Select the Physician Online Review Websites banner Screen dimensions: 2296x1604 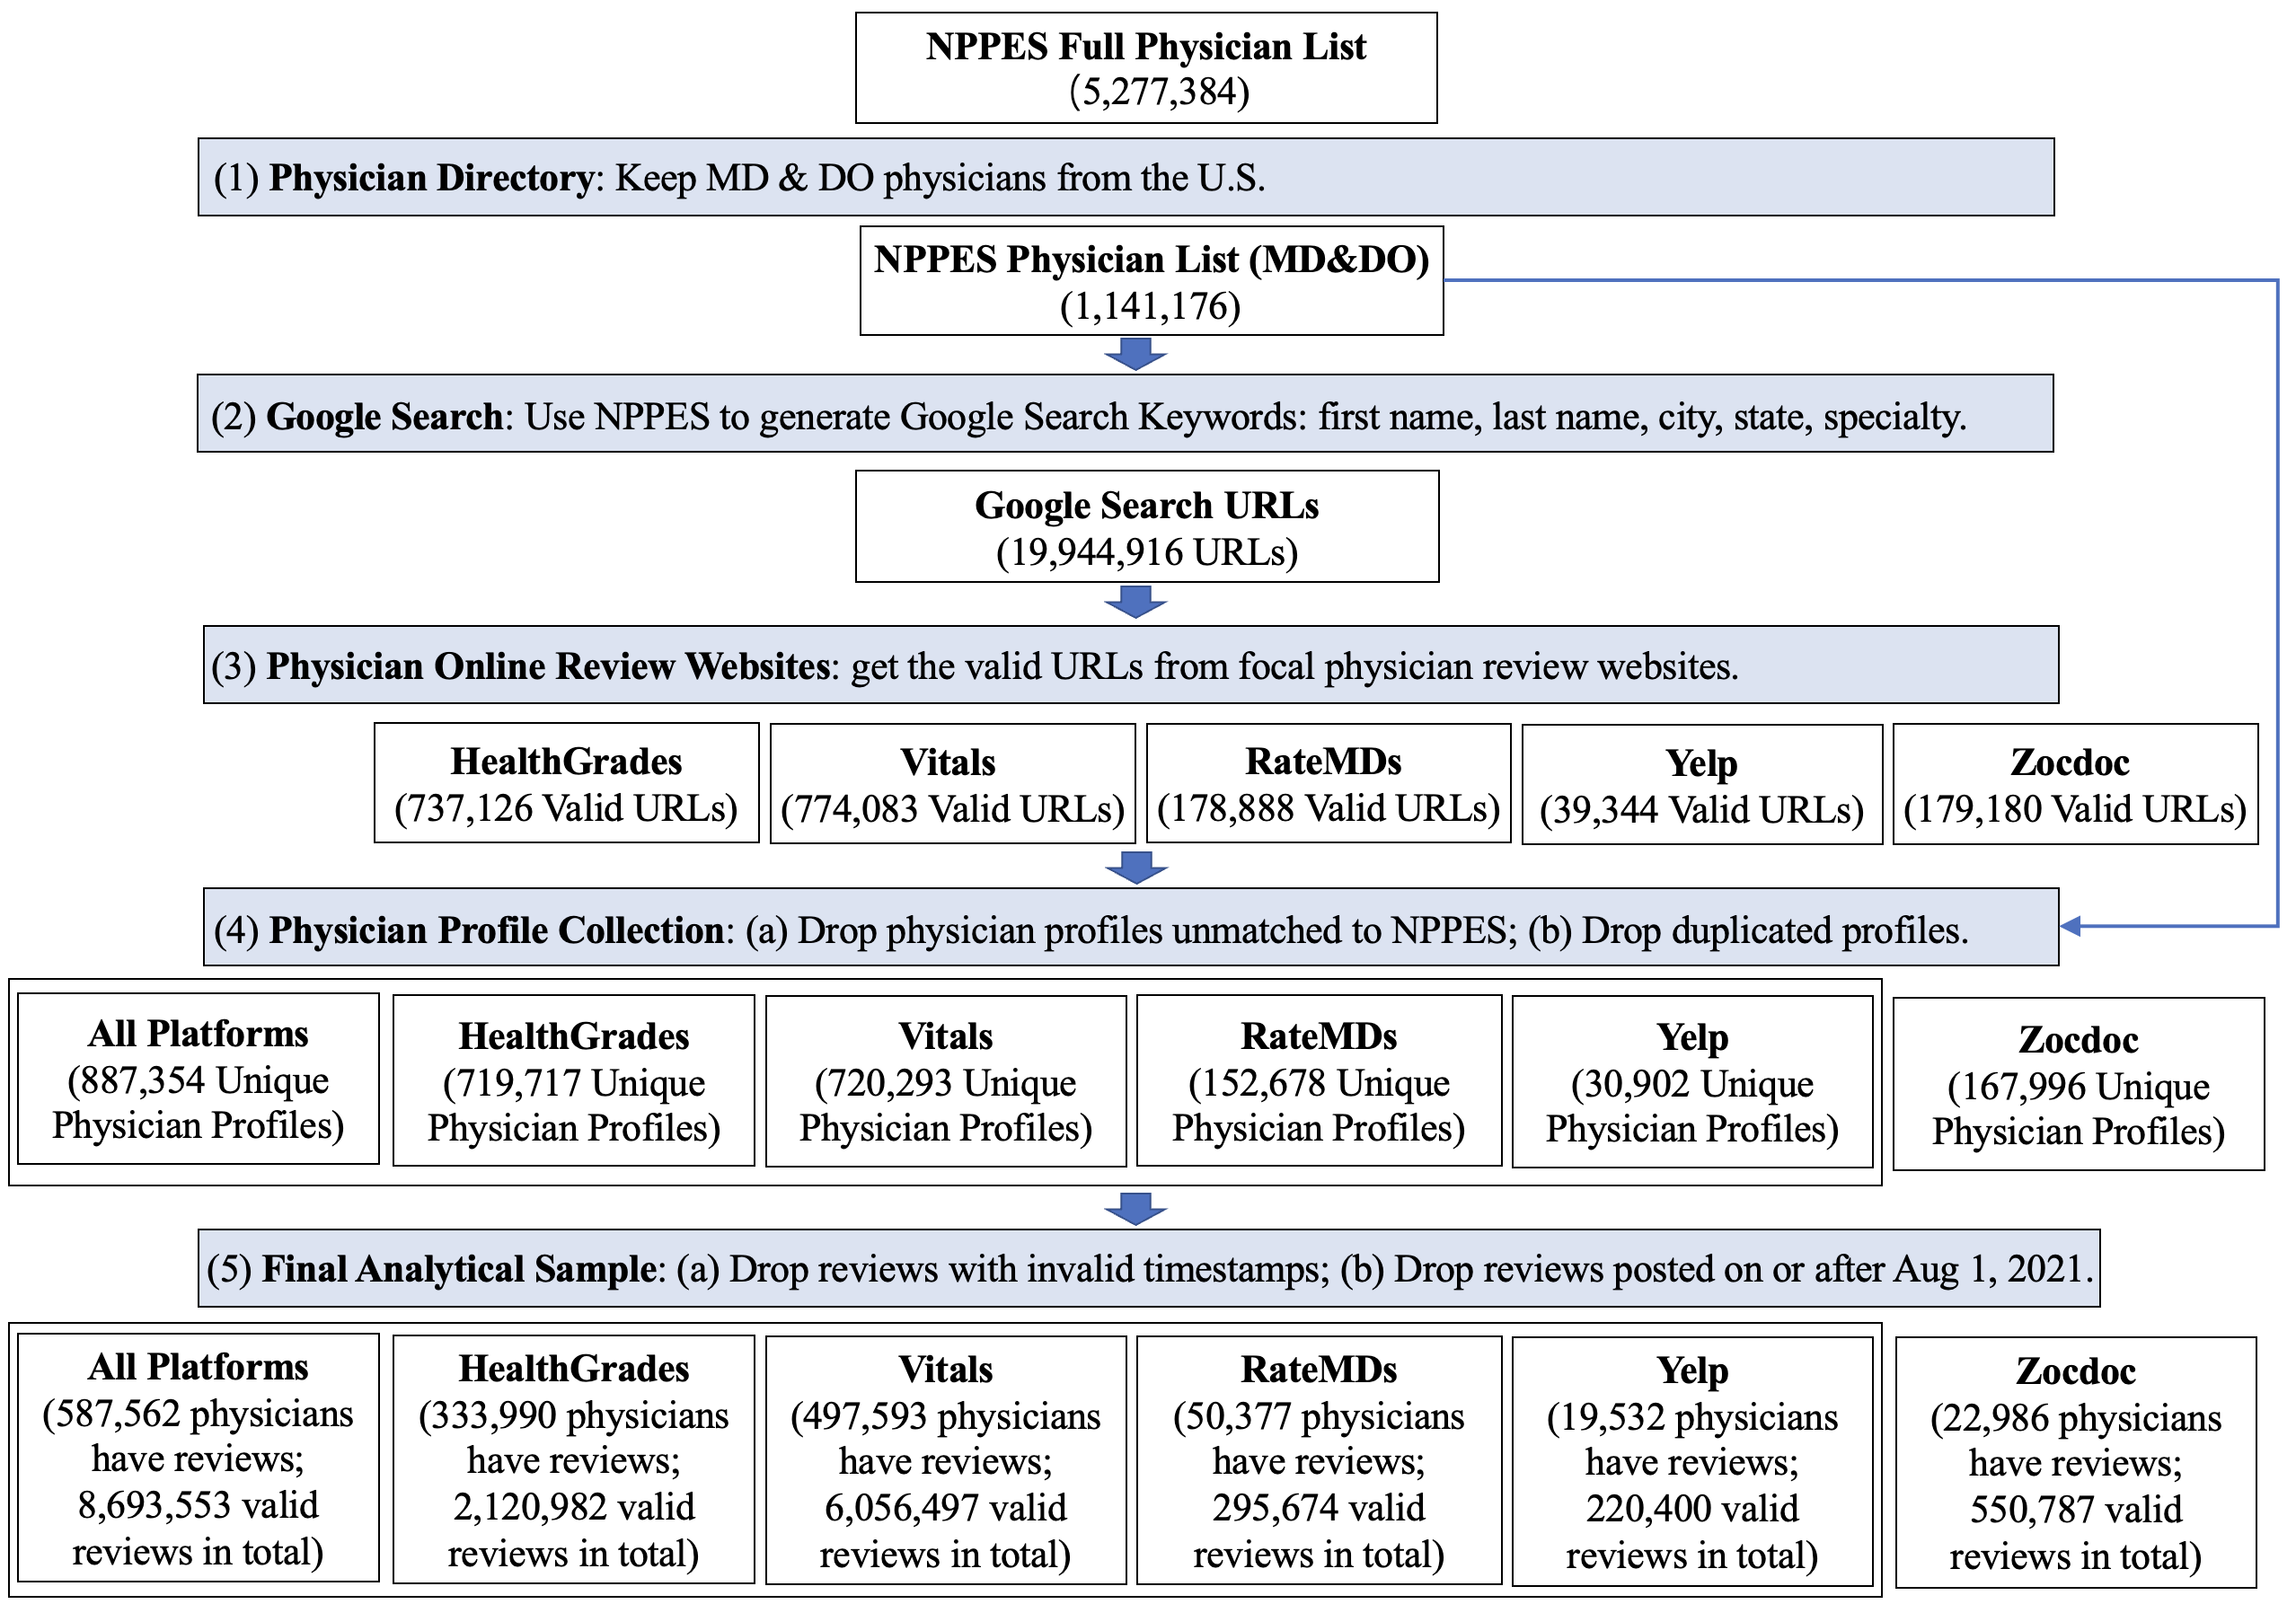pos(1131,665)
